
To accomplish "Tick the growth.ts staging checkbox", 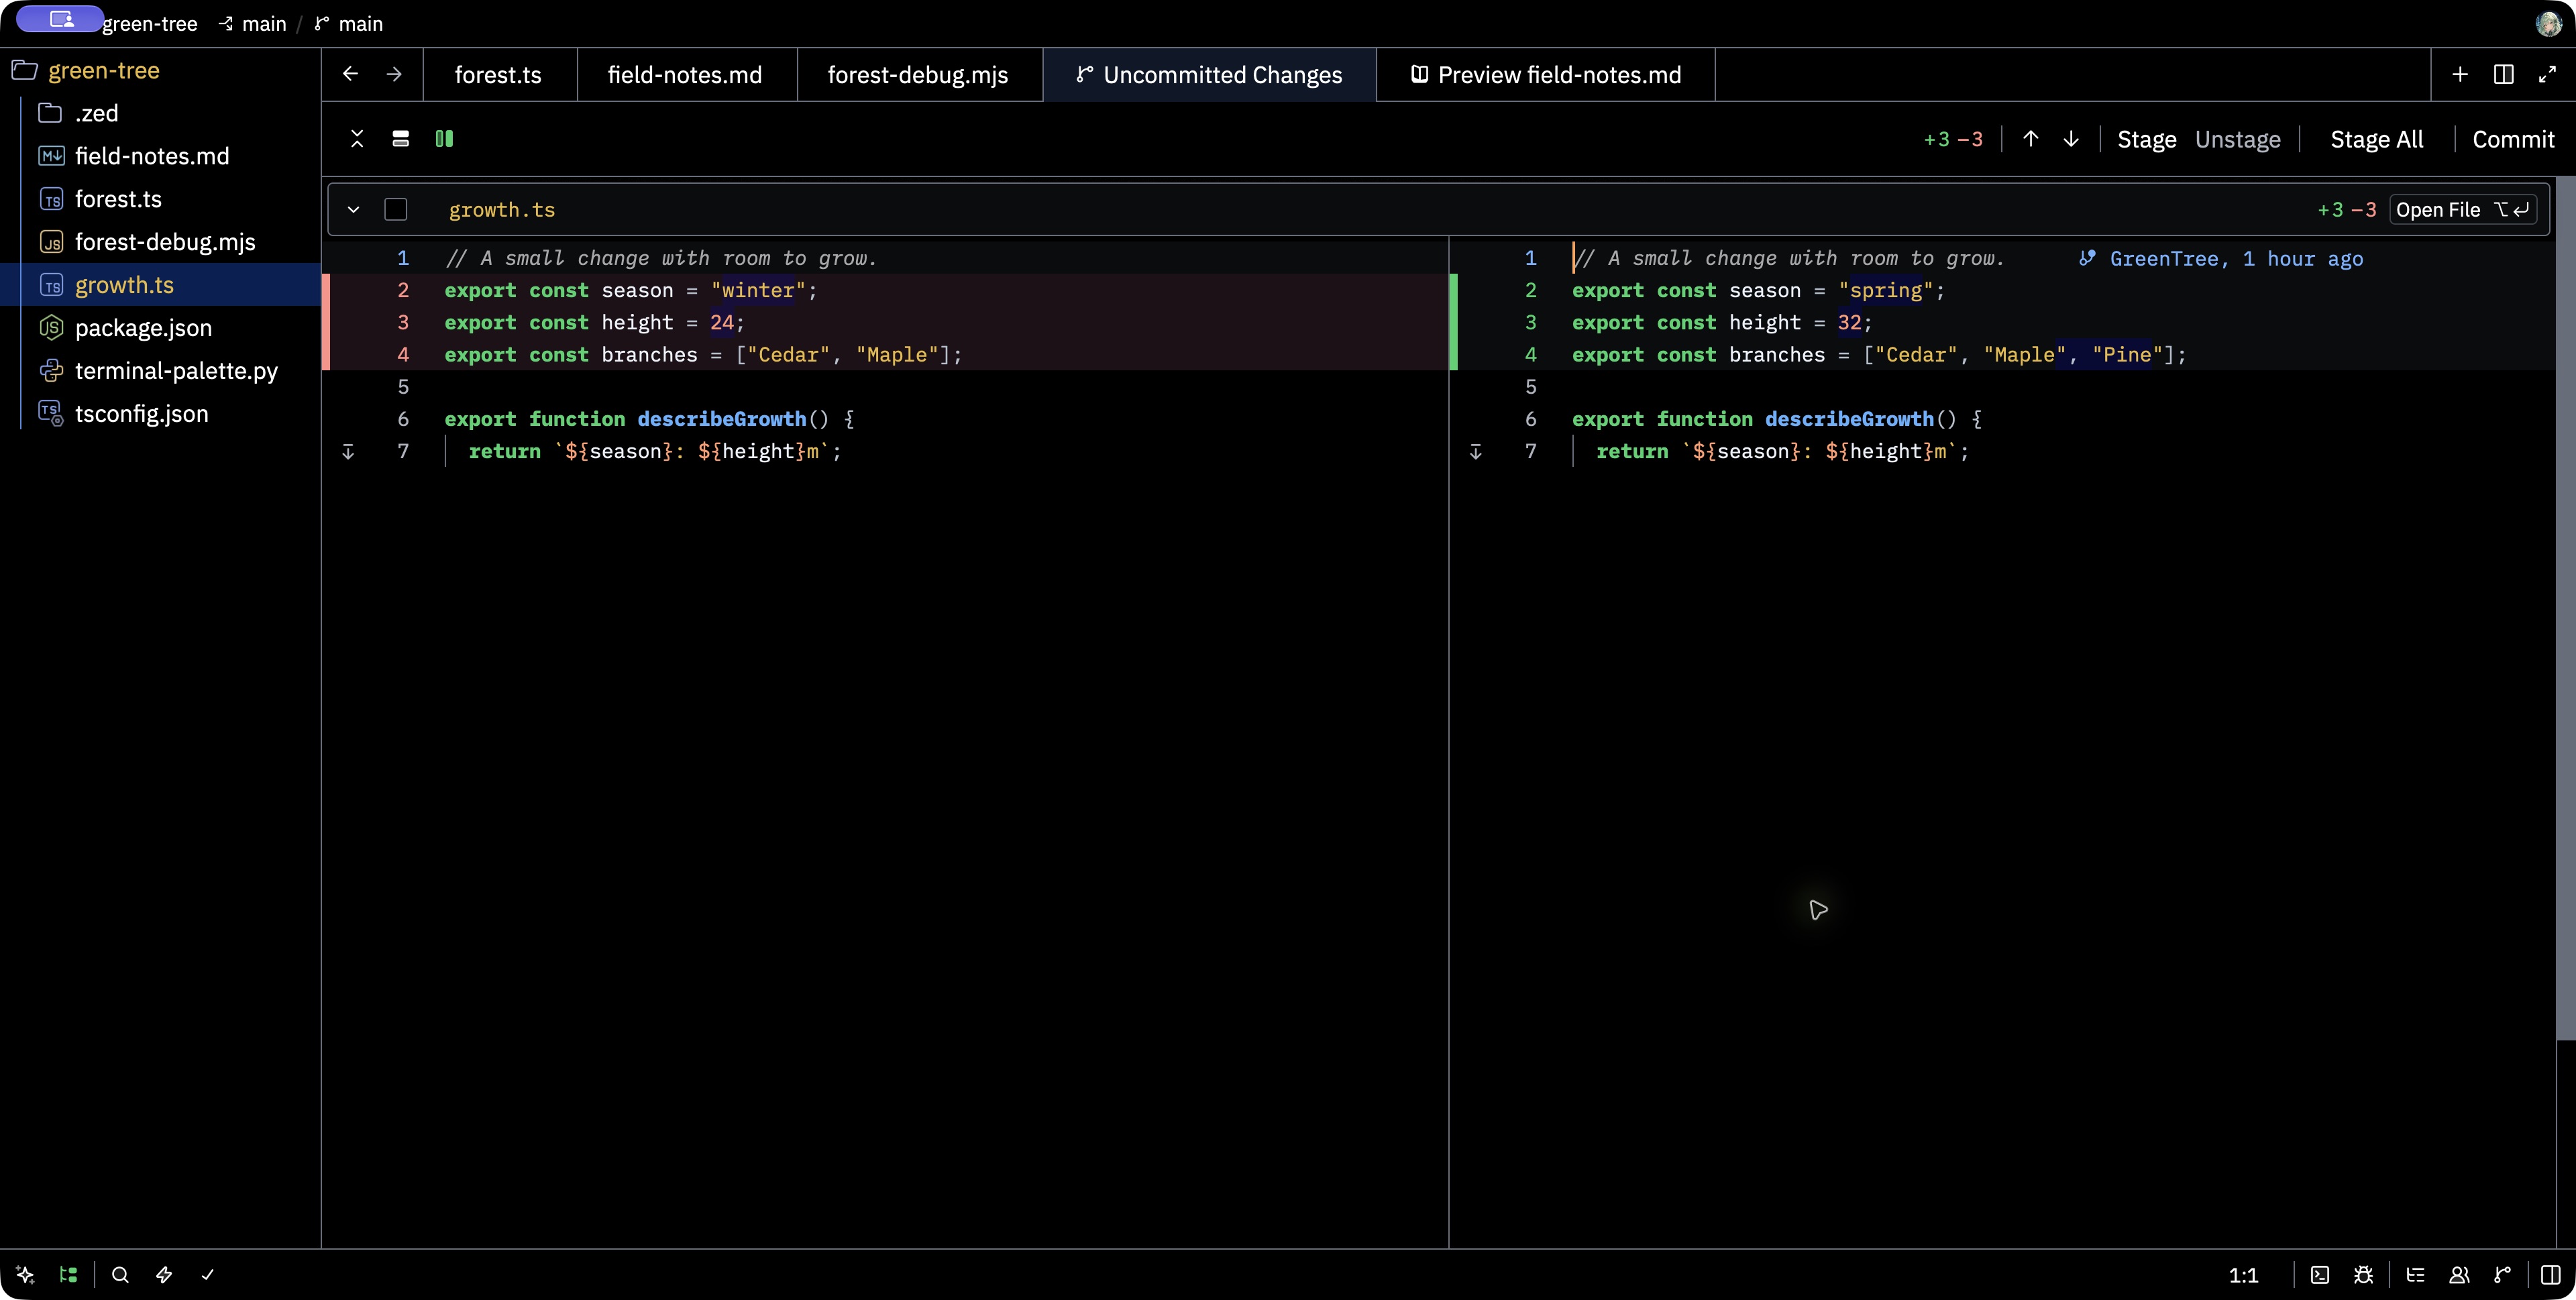I will [396, 209].
